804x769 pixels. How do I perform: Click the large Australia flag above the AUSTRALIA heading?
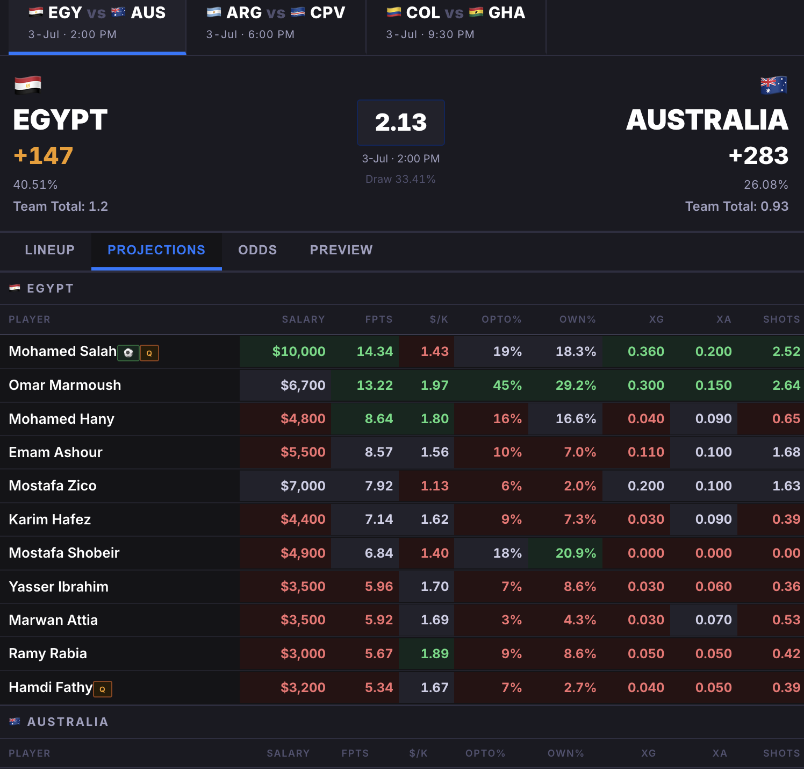[774, 85]
